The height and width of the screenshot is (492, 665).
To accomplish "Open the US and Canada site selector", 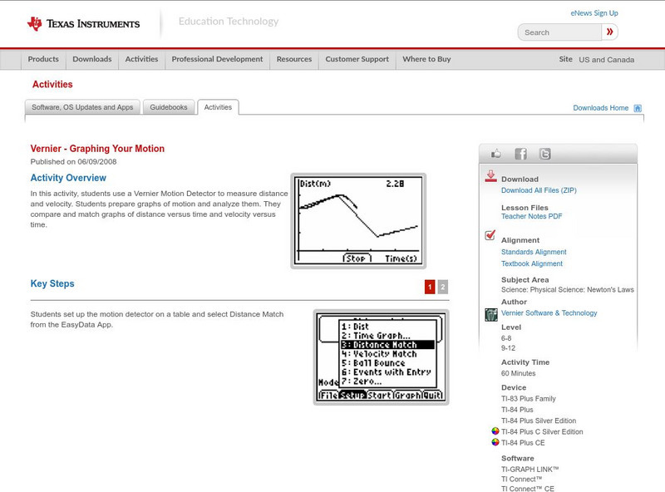I will coord(606,60).
